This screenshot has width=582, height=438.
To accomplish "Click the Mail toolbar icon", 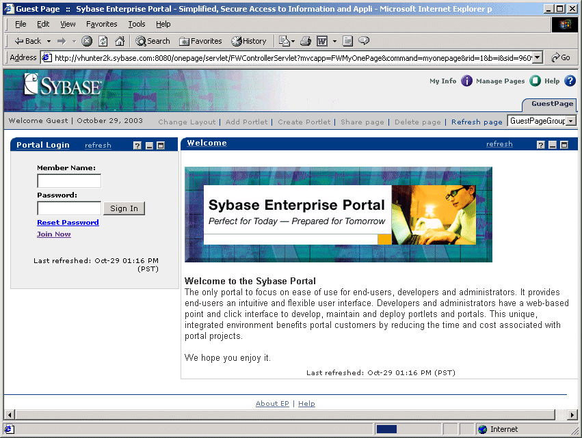I will [286, 41].
